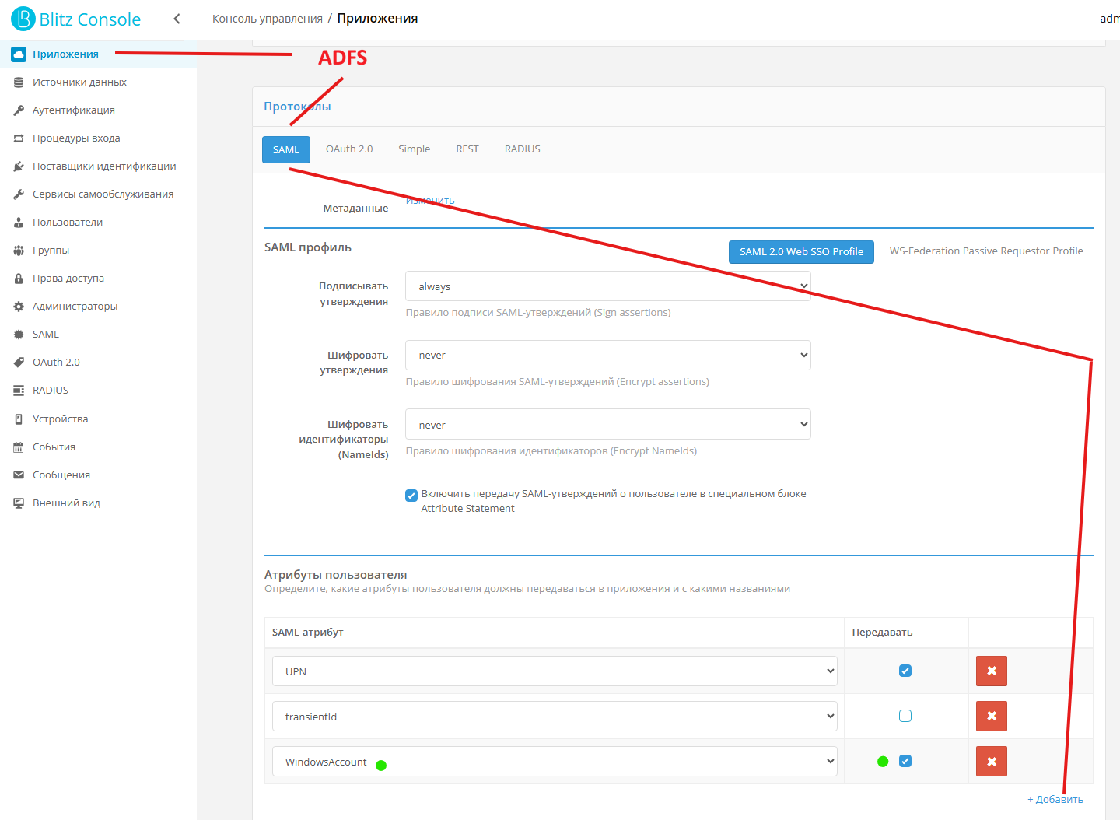Click the wrench icon for Сервисы самообслуживания
This screenshot has height=820, width=1120.
(19, 194)
